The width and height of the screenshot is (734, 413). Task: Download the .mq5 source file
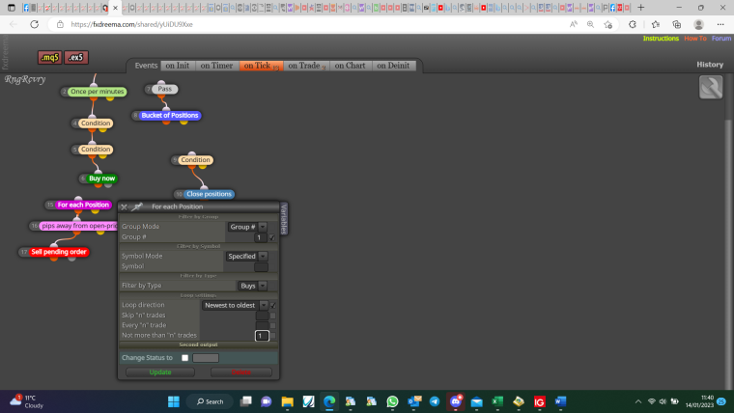49,58
